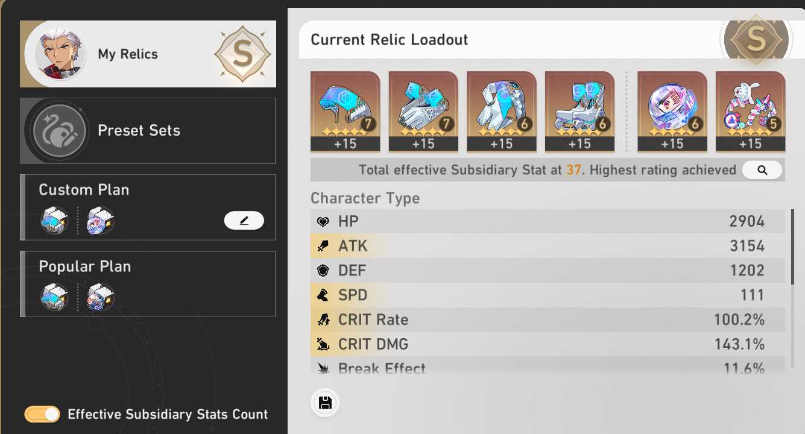Toggle Effective Subsidiary Stats Count switch
The width and height of the screenshot is (805, 434).
[x=42, y=414]
